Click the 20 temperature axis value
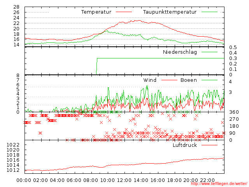This screenshot has width=249, height=187. [16, 29]
